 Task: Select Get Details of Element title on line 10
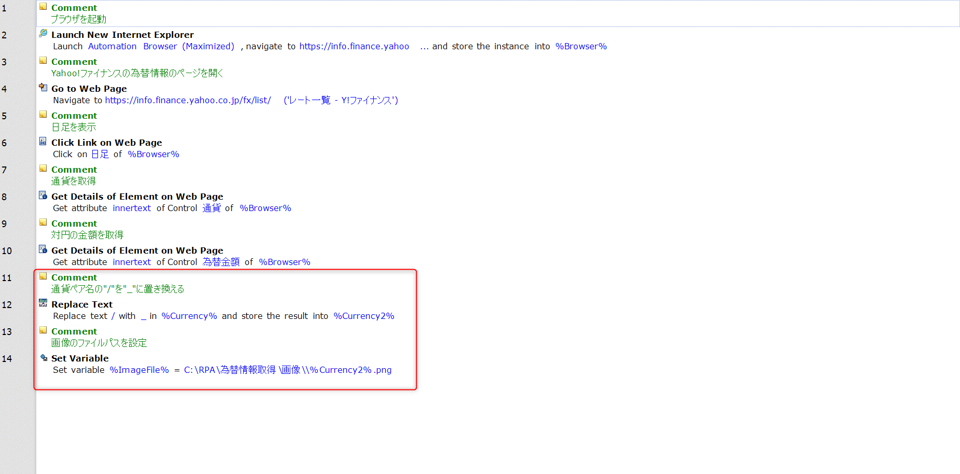click(x=137, y=250)
